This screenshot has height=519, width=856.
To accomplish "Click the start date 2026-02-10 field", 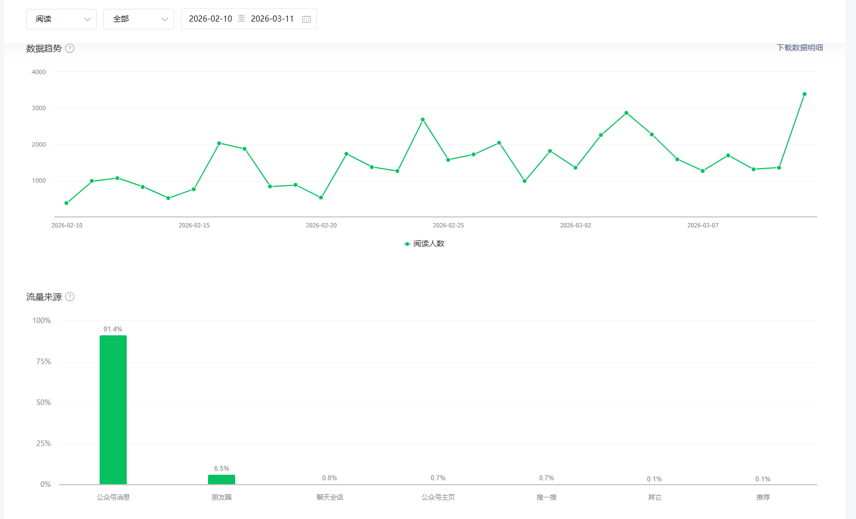I will (x=210, y=19).
